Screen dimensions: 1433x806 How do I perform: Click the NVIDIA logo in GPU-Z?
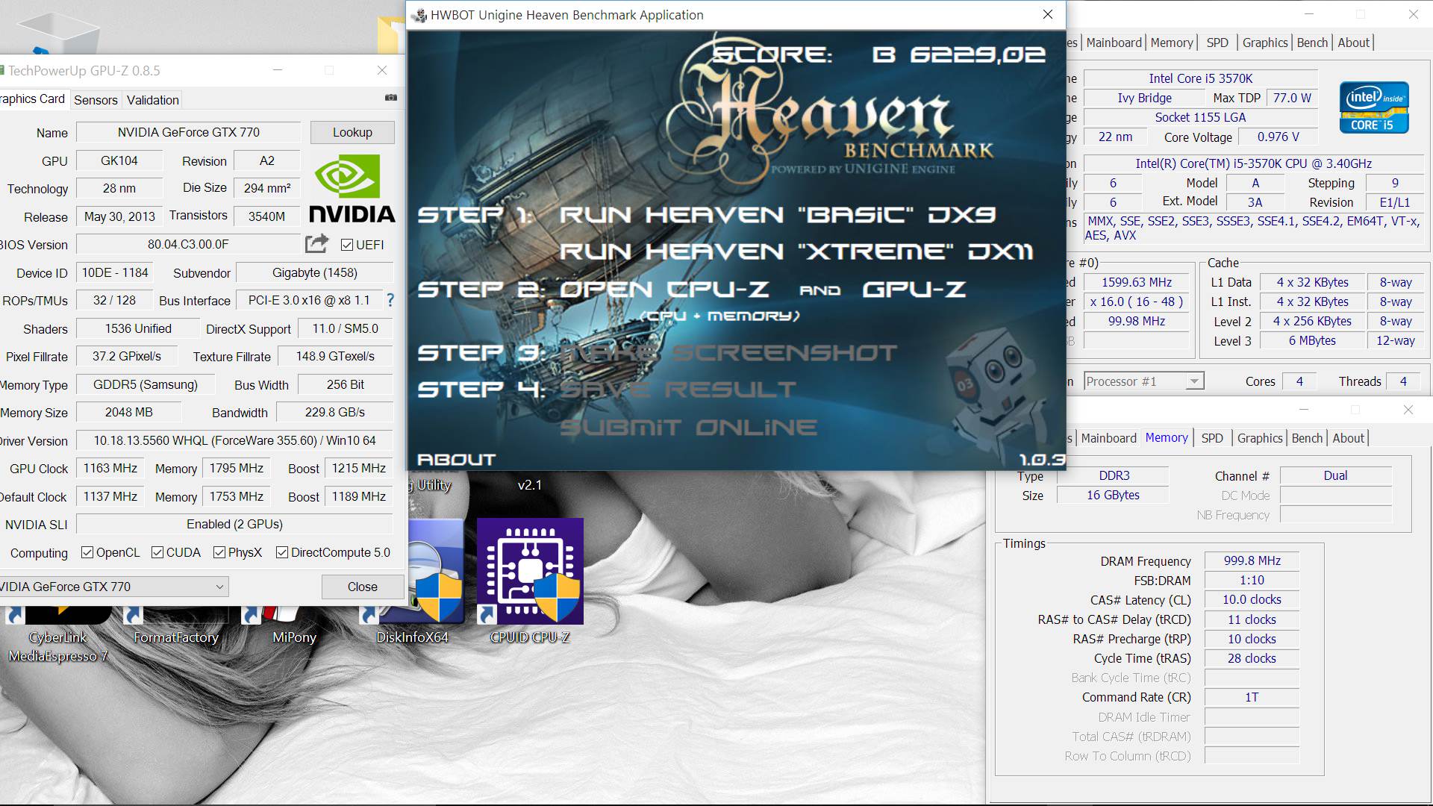point(352,189)
